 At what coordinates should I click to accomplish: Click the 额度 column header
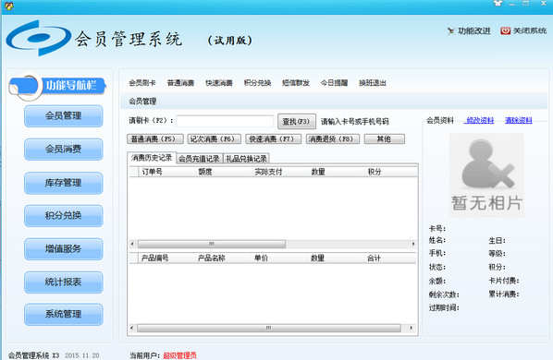click(x=224, y=172)
